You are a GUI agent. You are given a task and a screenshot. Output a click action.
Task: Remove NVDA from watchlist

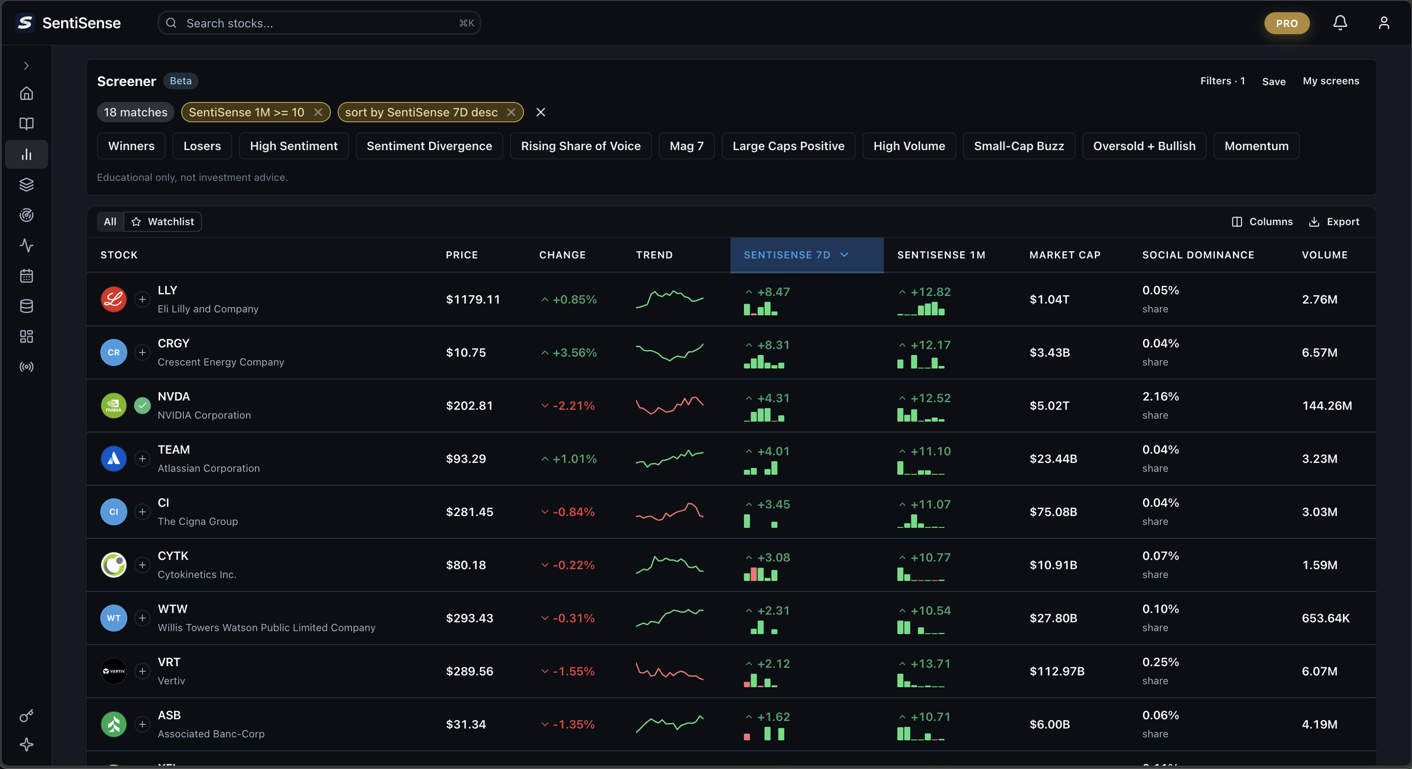(142, 406)
